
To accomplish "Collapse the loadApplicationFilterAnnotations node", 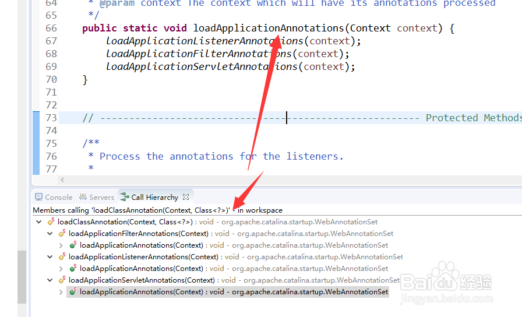I will click(50, 234).
